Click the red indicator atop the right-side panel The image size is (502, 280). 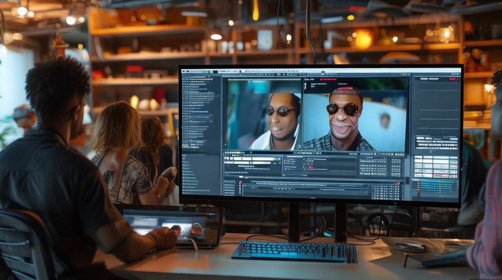pos(454,79)
